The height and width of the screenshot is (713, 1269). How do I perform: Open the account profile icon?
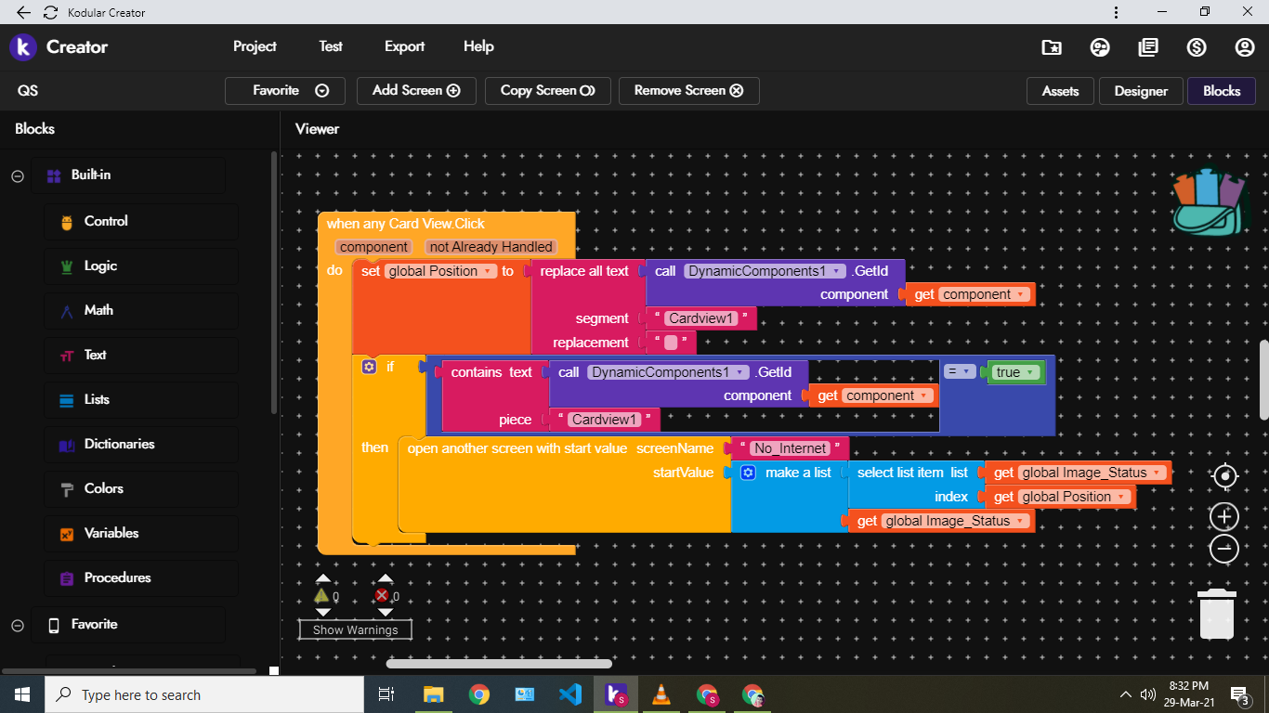1245,47
